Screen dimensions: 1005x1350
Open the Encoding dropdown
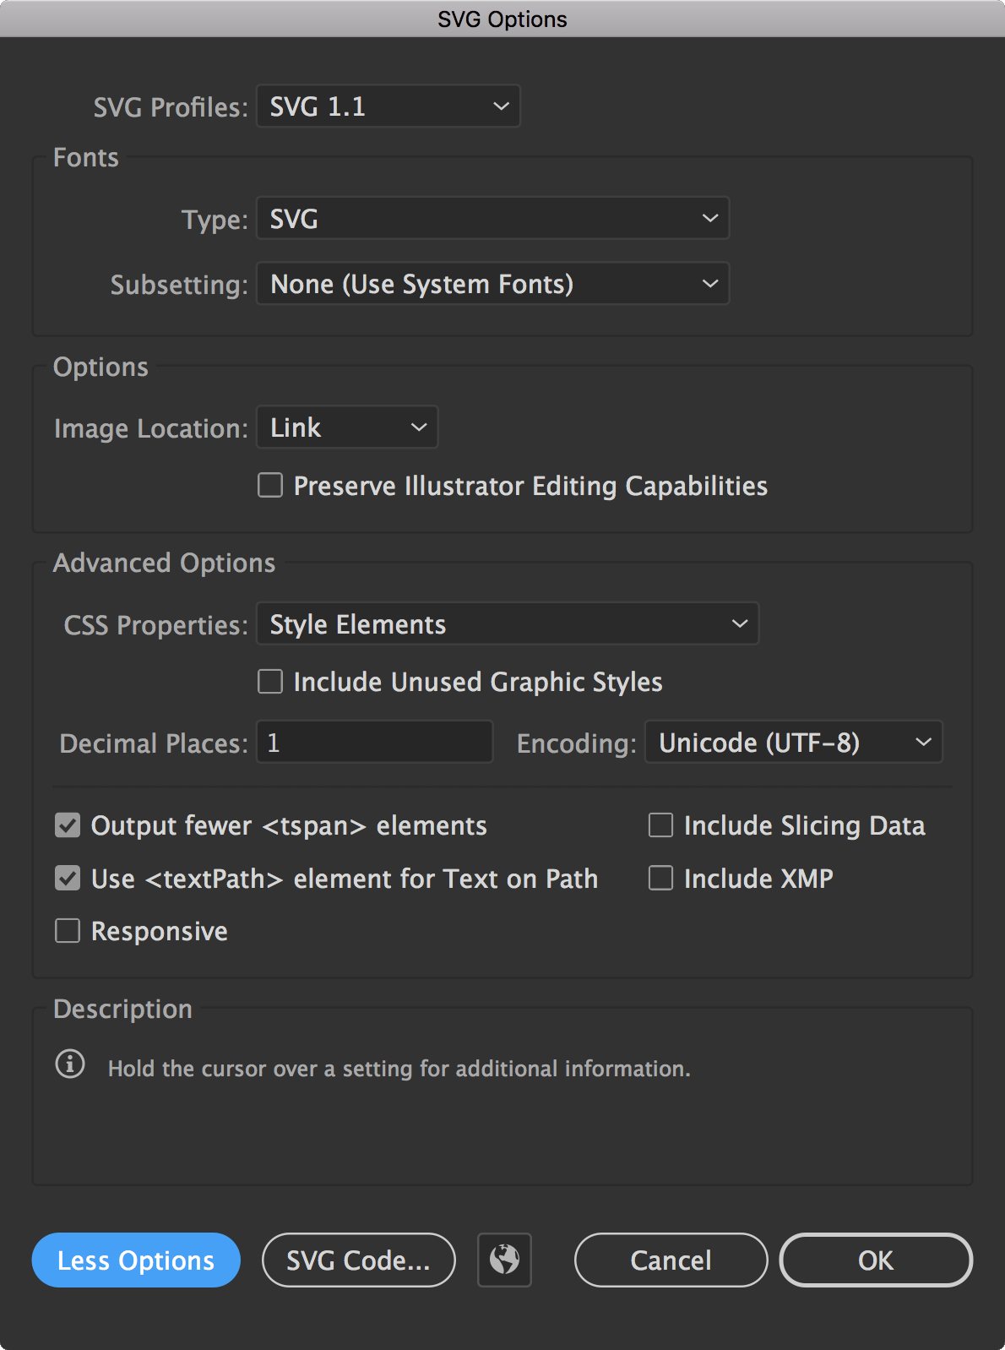click(x=793, y=743)
